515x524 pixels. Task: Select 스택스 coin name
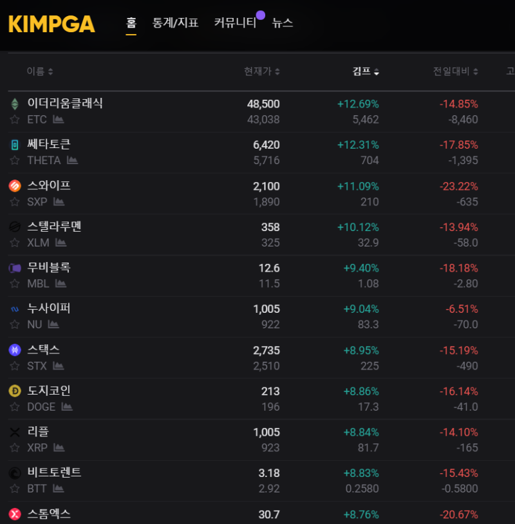(43, 350)
